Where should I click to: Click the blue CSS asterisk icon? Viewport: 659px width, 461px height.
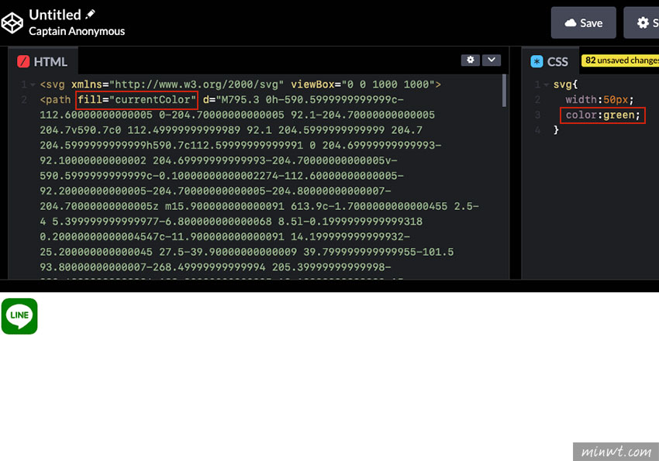(537, 62)
